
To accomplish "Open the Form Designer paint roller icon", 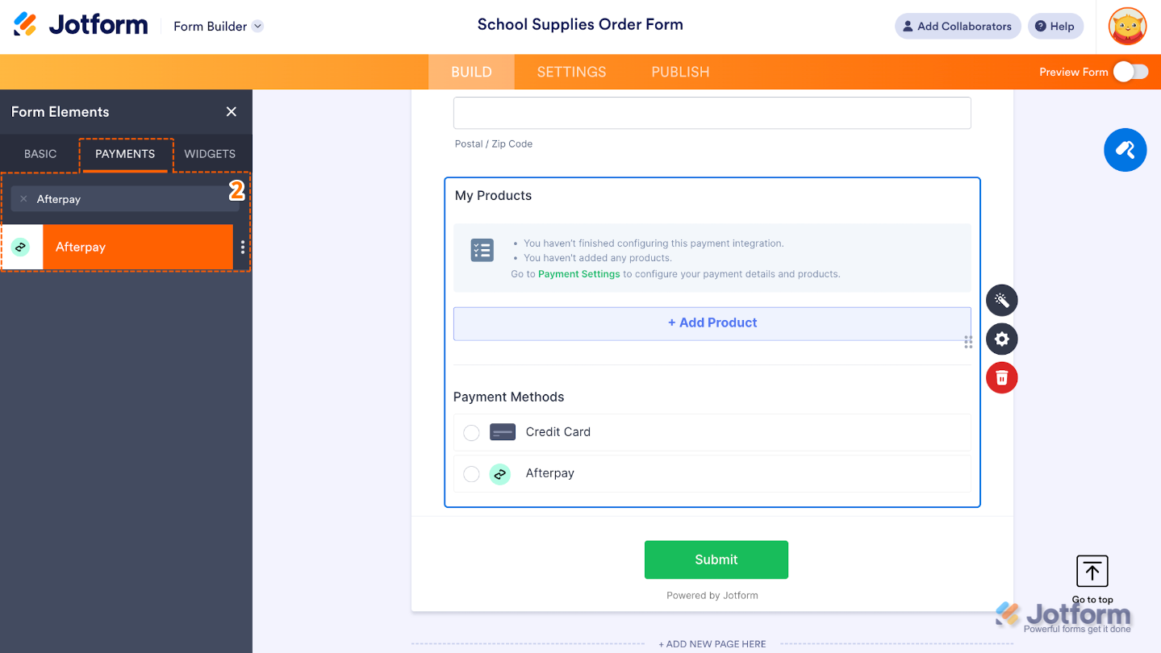I will 1125,150.
